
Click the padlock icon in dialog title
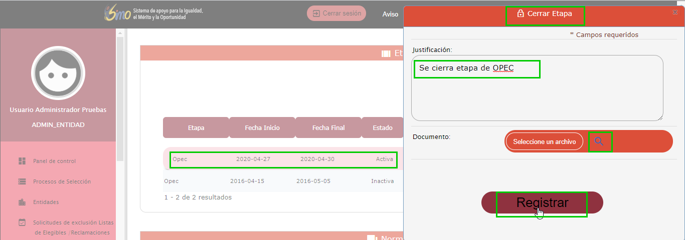tap(520, 14)
